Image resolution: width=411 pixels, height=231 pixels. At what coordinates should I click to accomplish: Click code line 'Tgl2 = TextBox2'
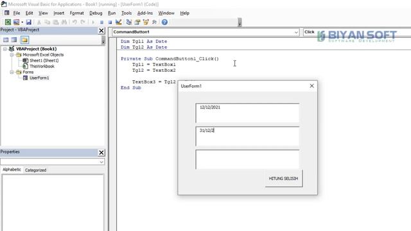(154, 70)
